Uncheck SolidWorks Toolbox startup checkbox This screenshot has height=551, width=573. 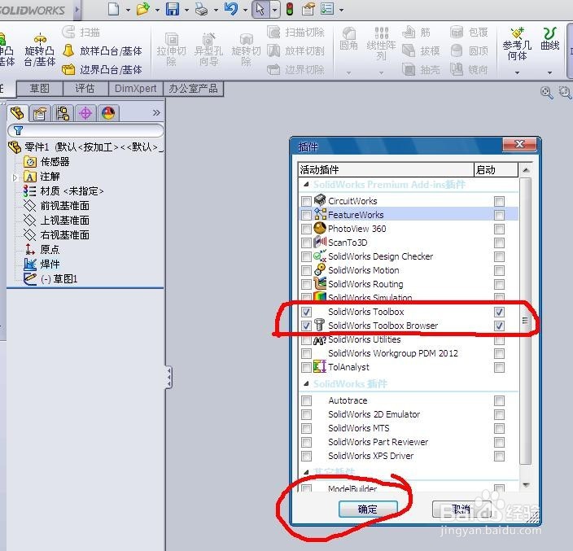click(499, 312)
